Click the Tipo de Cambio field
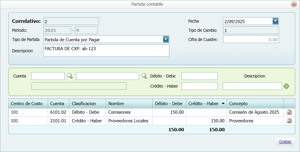300x152 pixels. click(x=251, y=30)
